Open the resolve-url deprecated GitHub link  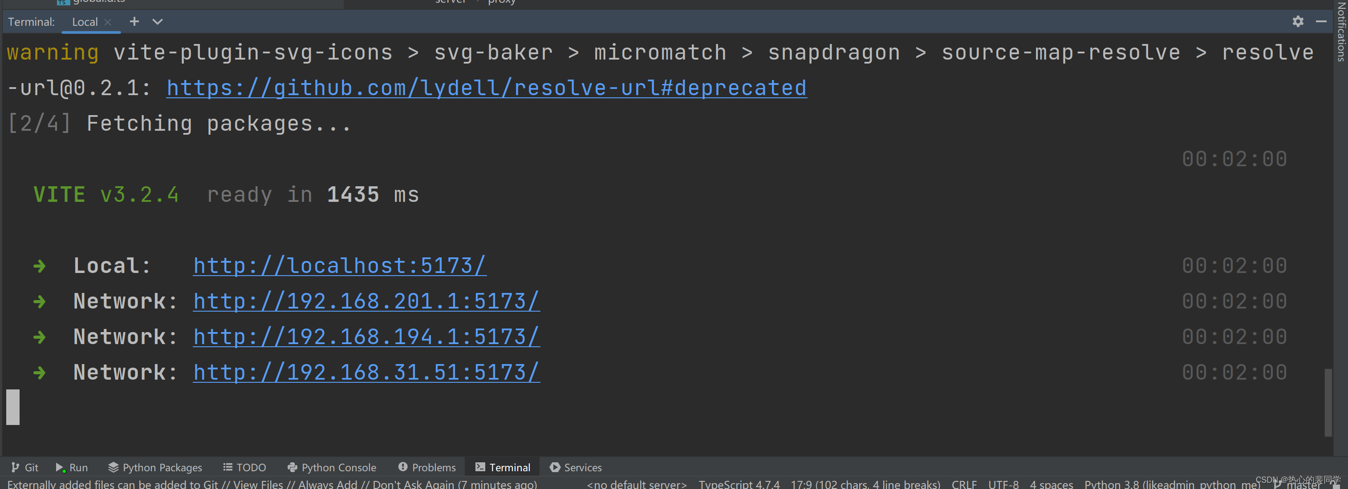pos(487,88)
